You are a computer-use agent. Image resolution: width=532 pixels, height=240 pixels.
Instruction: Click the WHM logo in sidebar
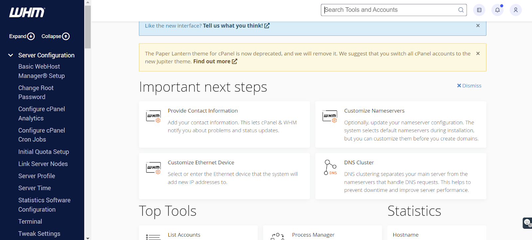tap(27, 12)
